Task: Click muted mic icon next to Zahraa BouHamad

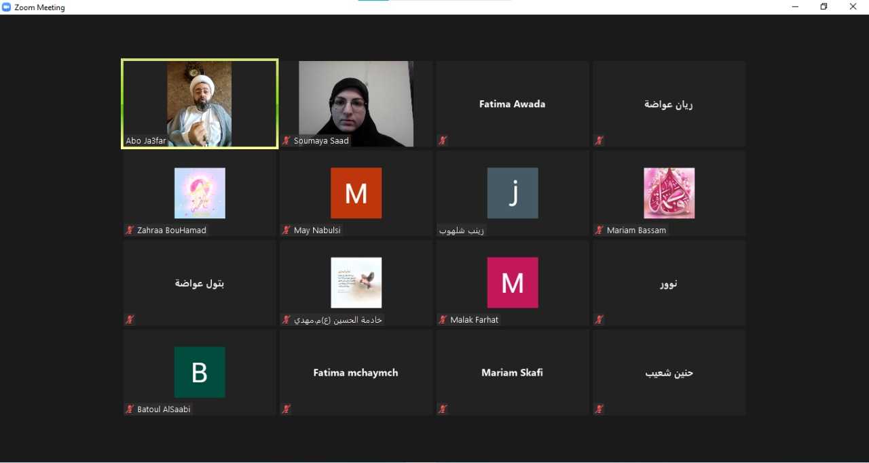Action: pyautogui.click(x=130, y=230)
